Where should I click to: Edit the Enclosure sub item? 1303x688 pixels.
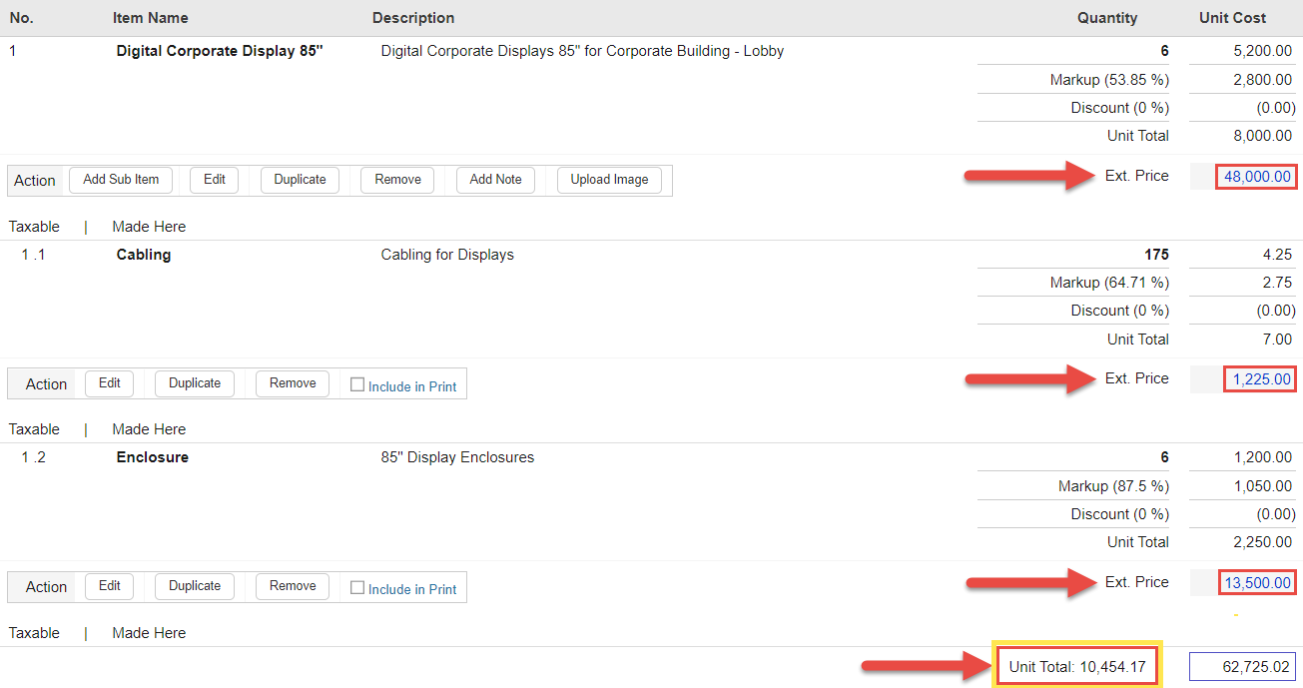pos(109,586)
